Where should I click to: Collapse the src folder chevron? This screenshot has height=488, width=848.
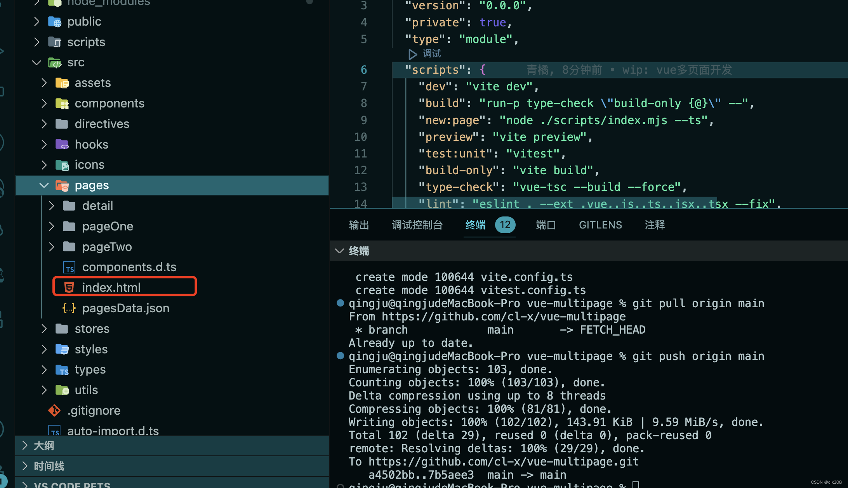36,62
